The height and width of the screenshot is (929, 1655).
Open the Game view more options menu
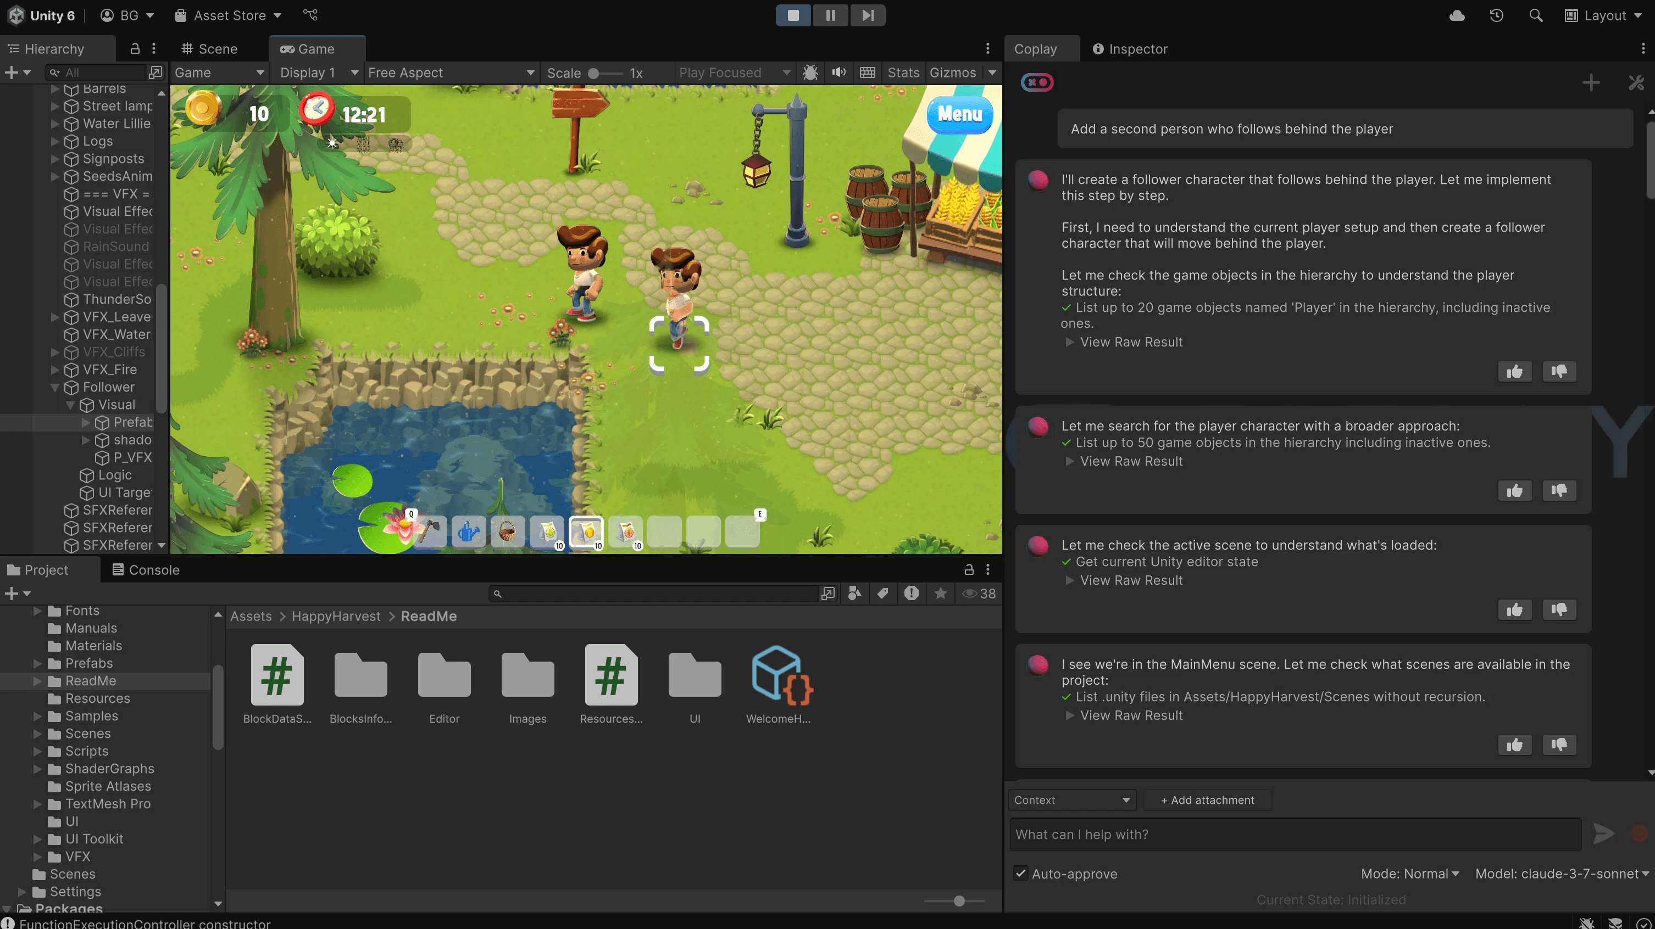coord(988,49)
